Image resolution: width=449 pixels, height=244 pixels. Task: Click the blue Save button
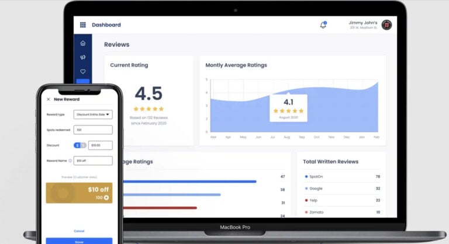pos(79,240)
